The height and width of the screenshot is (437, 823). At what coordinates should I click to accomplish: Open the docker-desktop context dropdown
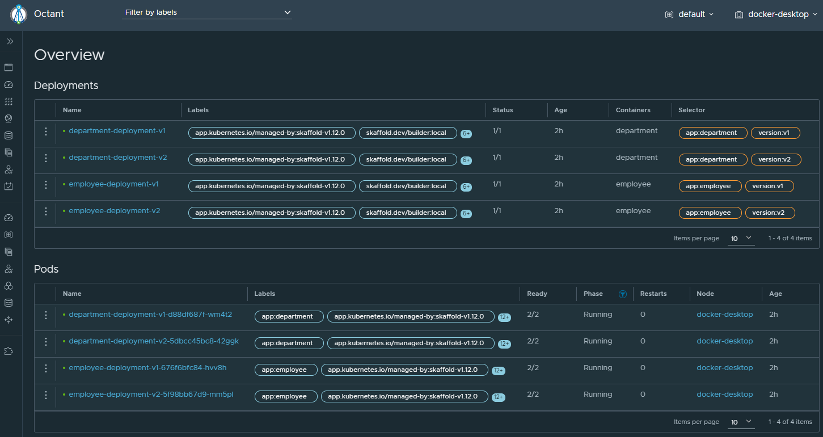pos(775,14)
